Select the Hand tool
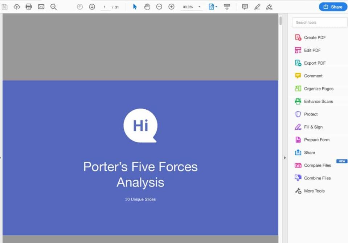This screenshot has width=348, height=243. click(x=147, y=6)
